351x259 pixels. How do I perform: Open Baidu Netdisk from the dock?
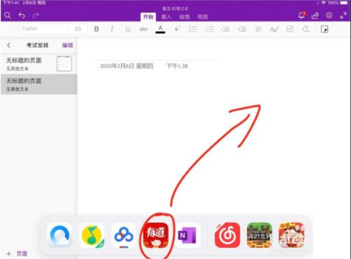pyautogui.click(x=123, y=236)
